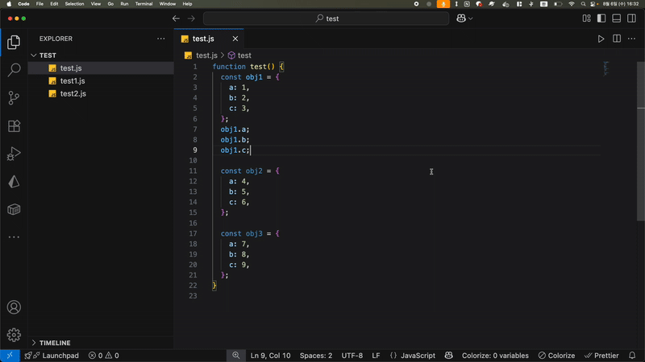Click the Run Code play icon
This screenshot has width=645, height=362.
point(601,39)
